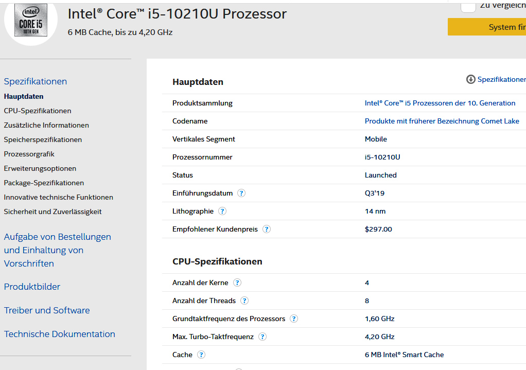
Task: Click the Intel Core i5 10th Gen badge
Action: click(31, 20)
